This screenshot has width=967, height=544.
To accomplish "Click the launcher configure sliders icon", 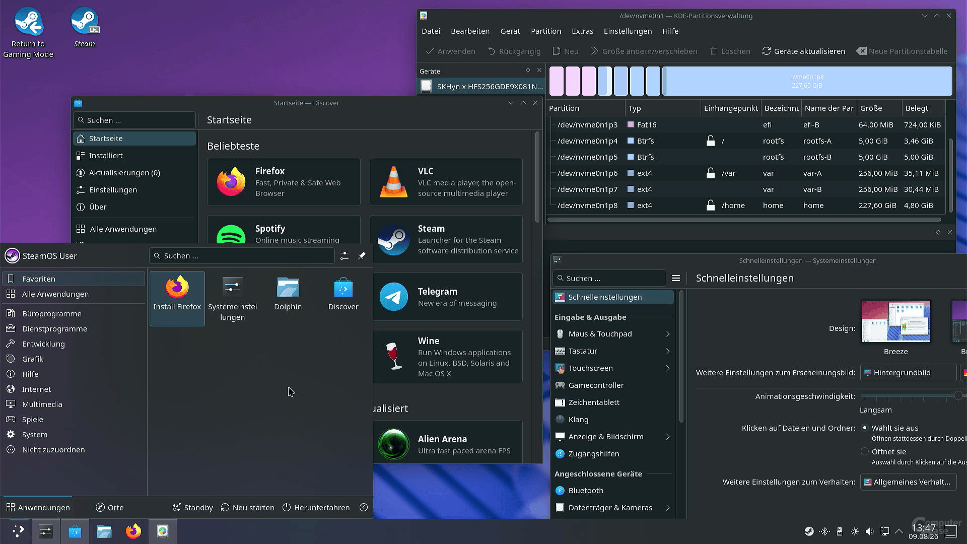I will pos(344,256).
